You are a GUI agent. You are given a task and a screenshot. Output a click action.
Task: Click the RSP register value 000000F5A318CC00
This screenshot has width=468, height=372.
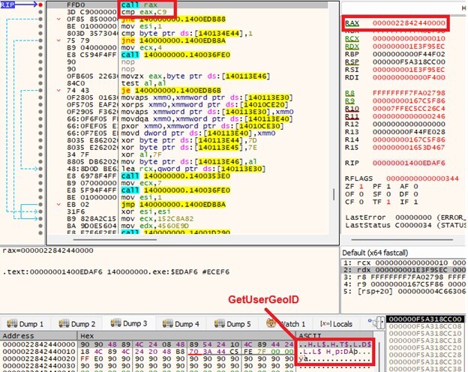tap(409, 61)
